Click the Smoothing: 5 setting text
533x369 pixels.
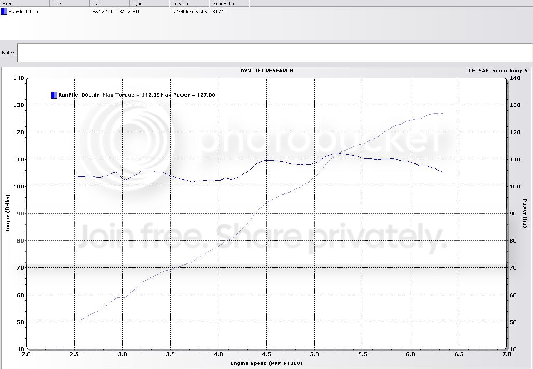(x=511, y=71)
